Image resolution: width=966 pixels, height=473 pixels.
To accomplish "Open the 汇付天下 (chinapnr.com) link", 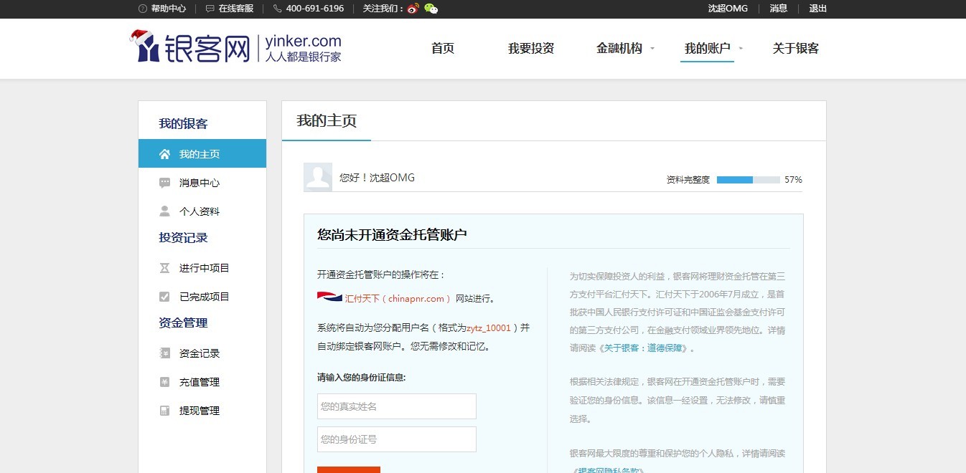I will (x=398, y=298).
